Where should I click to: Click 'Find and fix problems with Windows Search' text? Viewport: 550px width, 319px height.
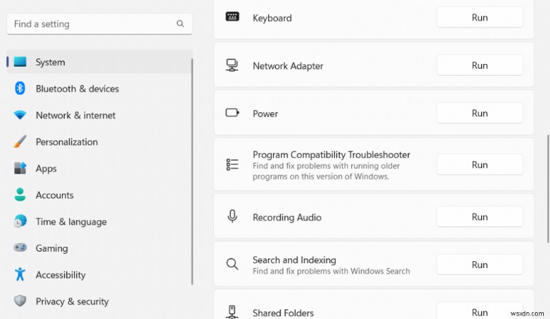(x=331, y=271)
